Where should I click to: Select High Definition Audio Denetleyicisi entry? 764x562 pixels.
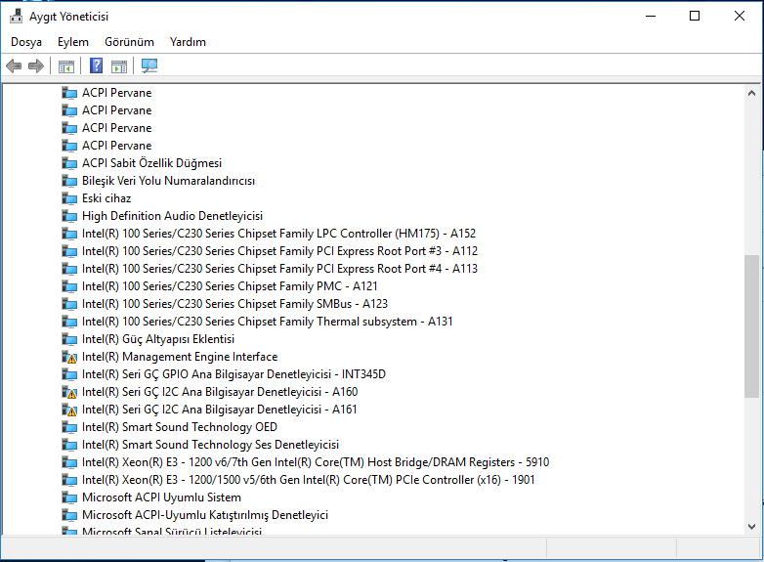173,216
